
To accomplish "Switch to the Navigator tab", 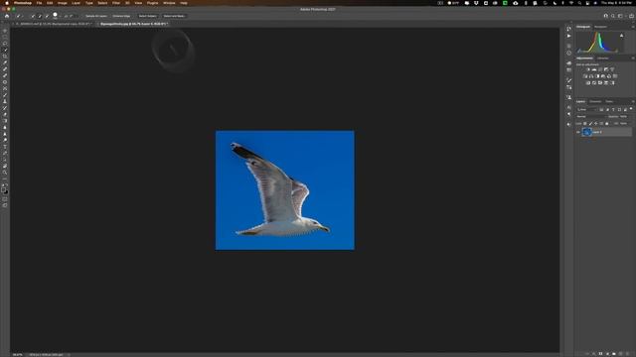I will (600, 27).
